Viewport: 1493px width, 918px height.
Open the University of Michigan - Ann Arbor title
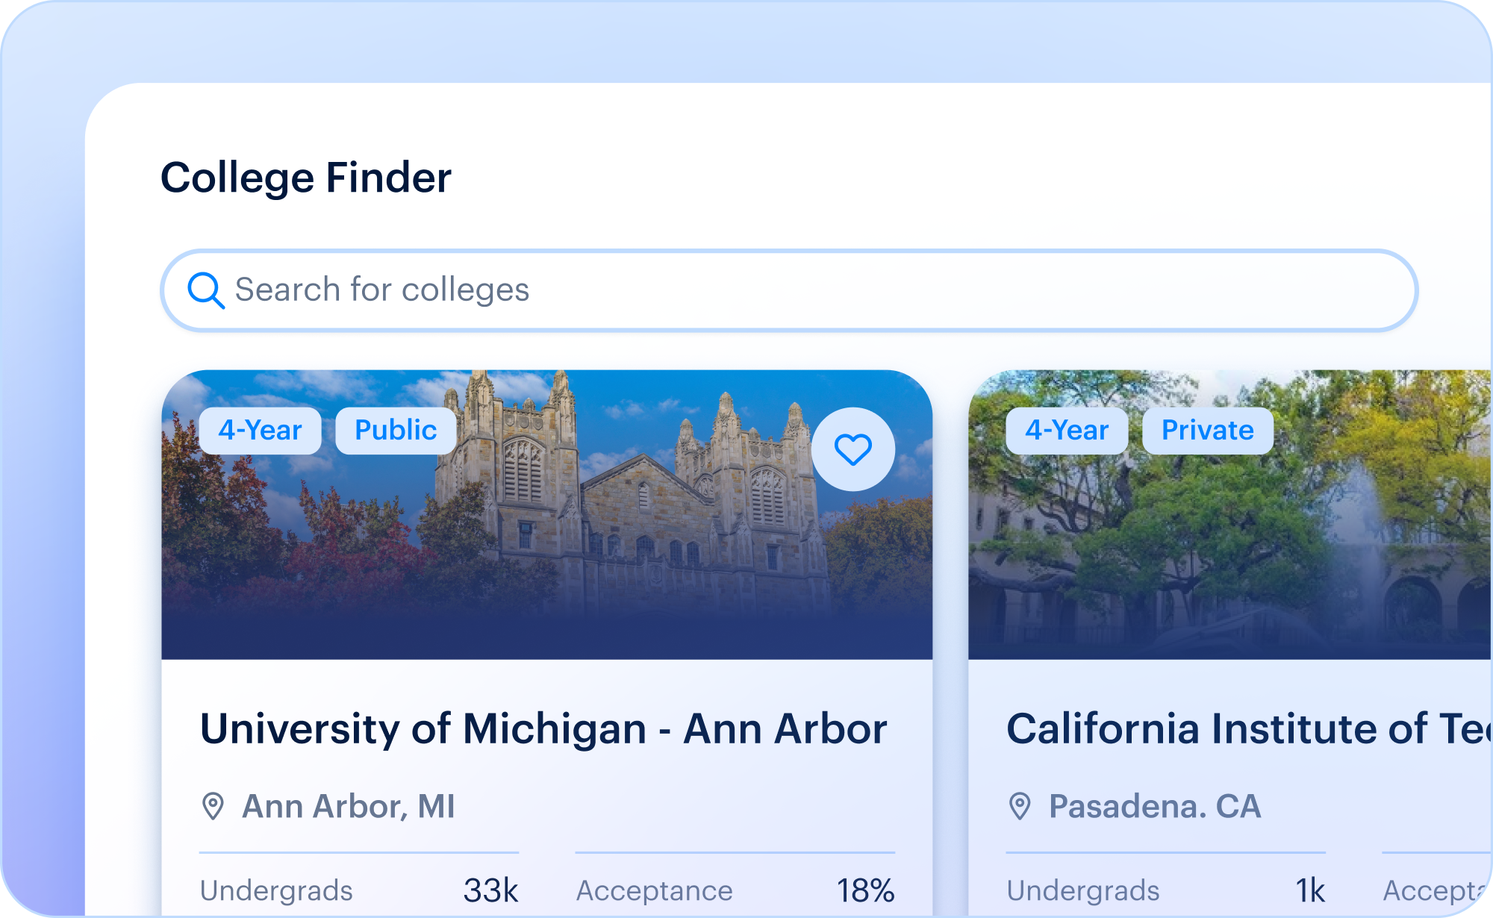click(x=543, y=729)
